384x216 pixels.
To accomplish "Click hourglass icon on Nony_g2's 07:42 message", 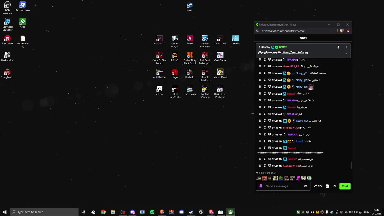I will point(265,121).
